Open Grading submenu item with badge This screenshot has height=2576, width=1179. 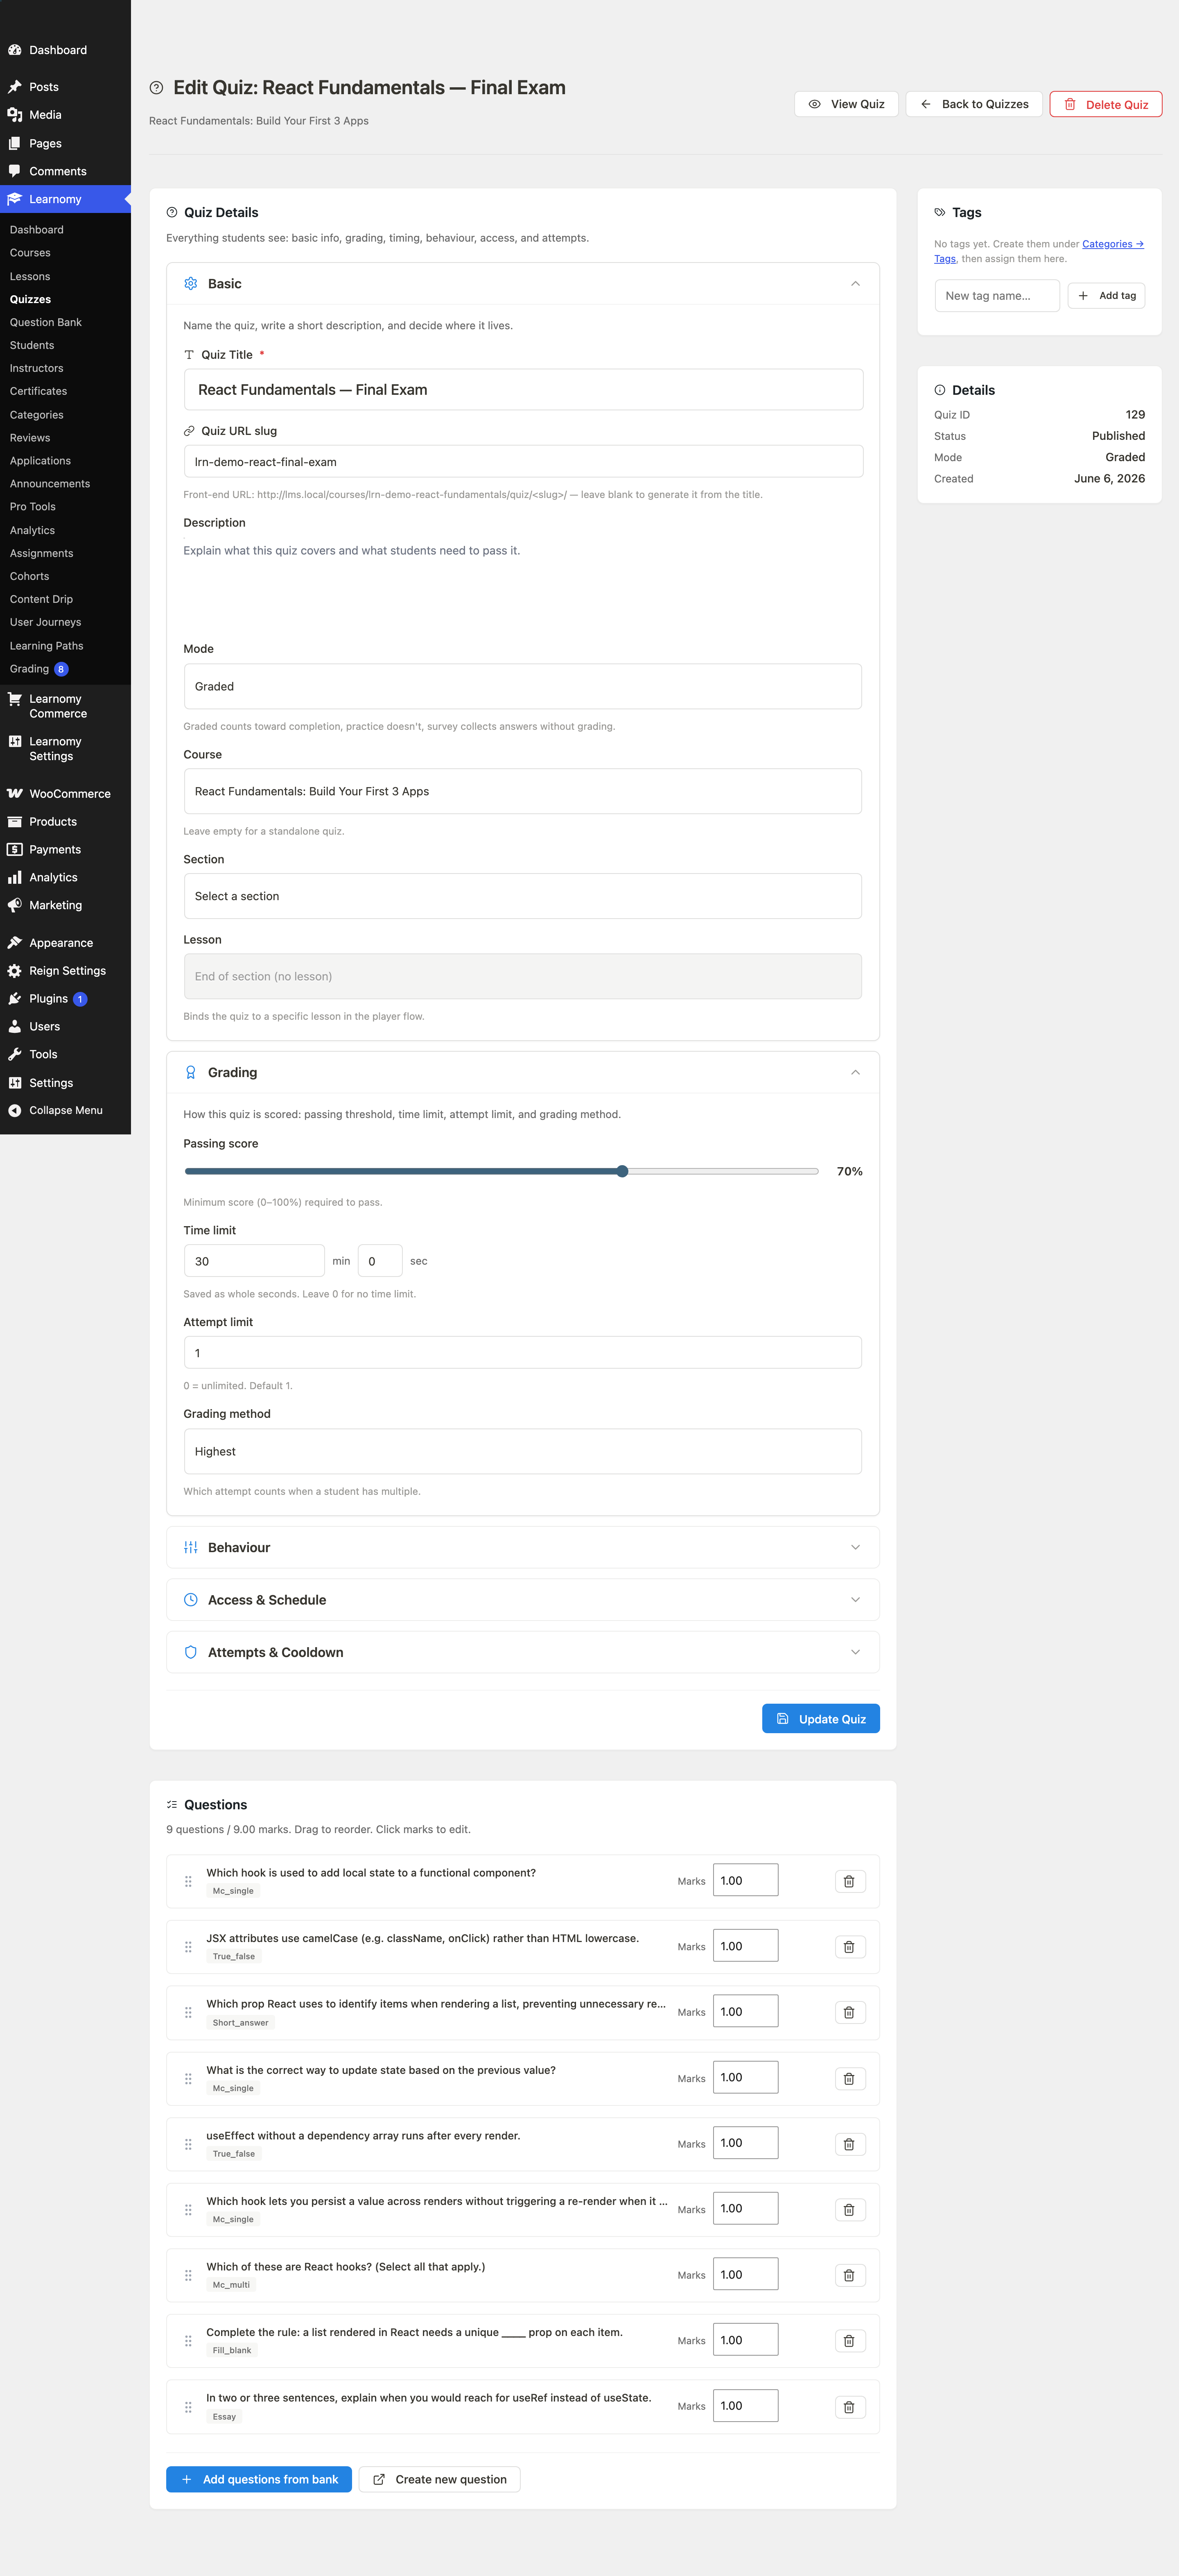tap(38, 669)
